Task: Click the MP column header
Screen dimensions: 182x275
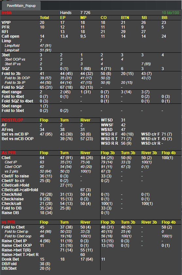Action: tap(83, 18)
